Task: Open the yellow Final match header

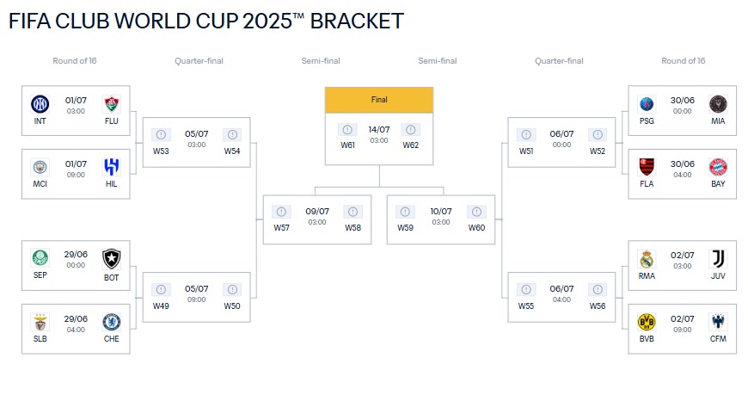Action: 379,100
